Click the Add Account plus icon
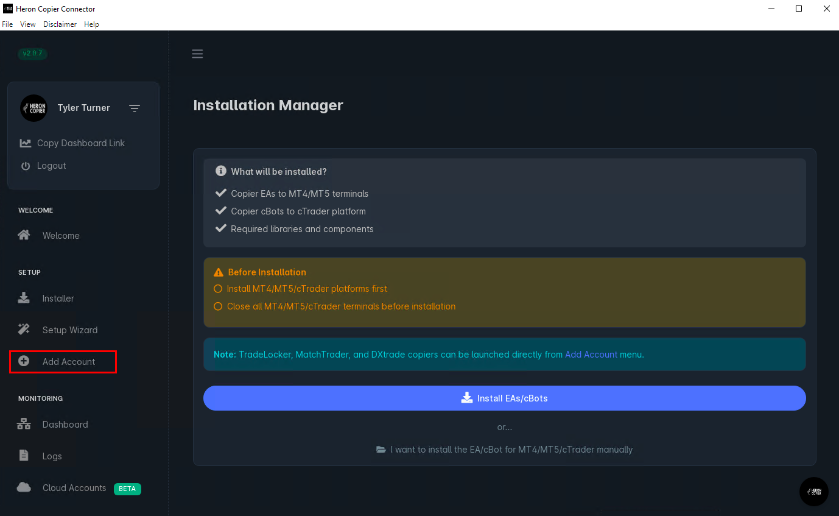This screenshot has height=516, width=839. click(24, 361)
